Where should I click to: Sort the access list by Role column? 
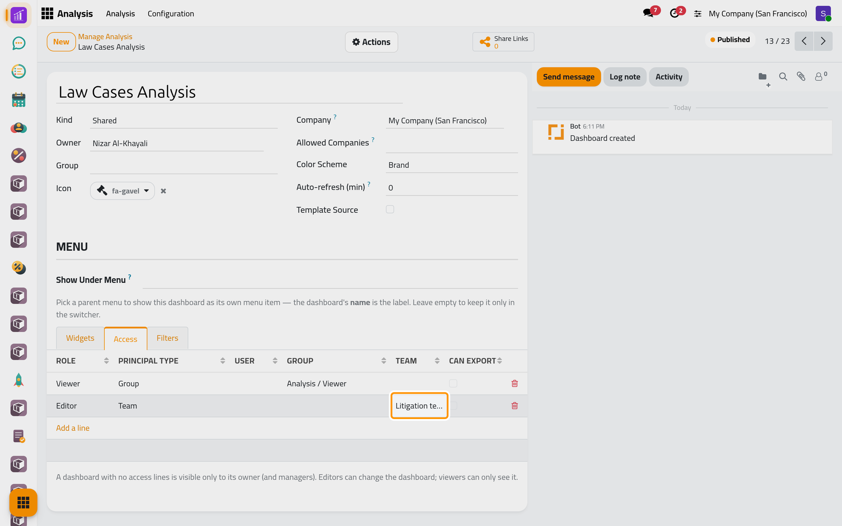(x=82, y=361)
